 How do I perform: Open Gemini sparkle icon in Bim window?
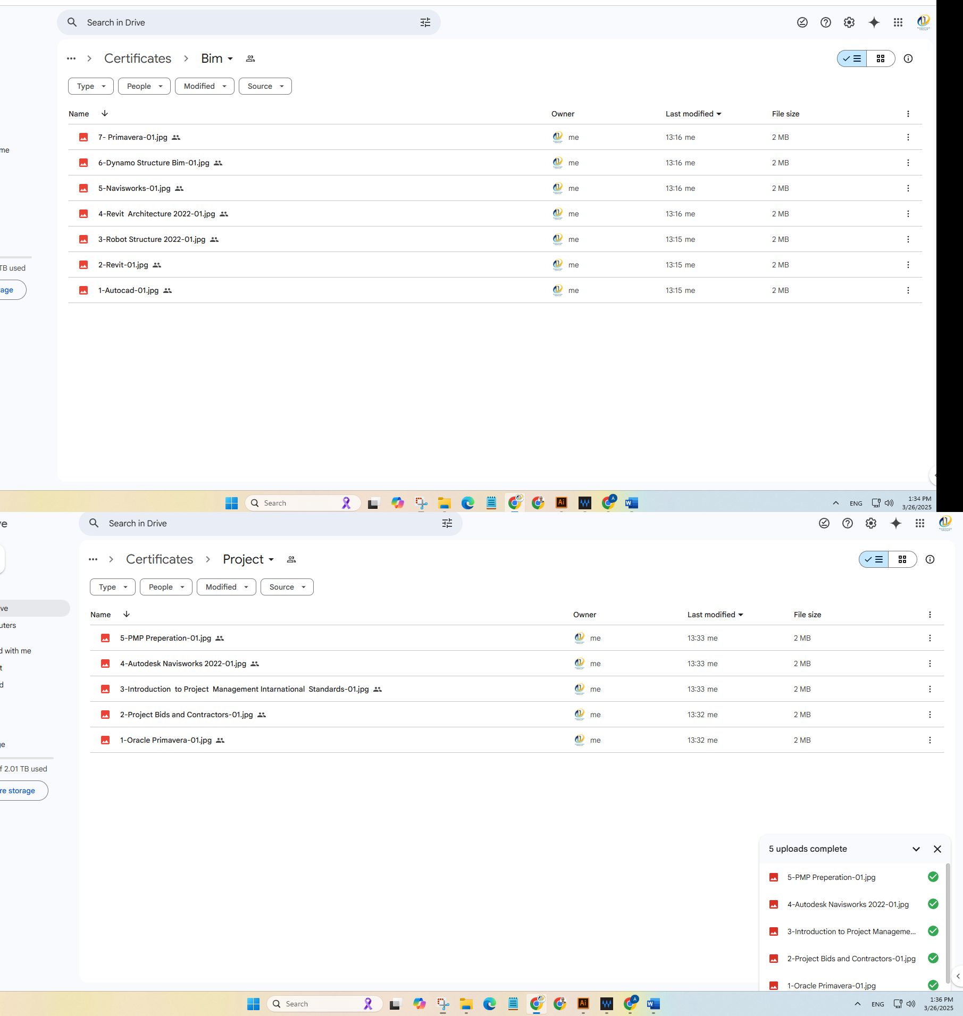click(x=874, y=22)
